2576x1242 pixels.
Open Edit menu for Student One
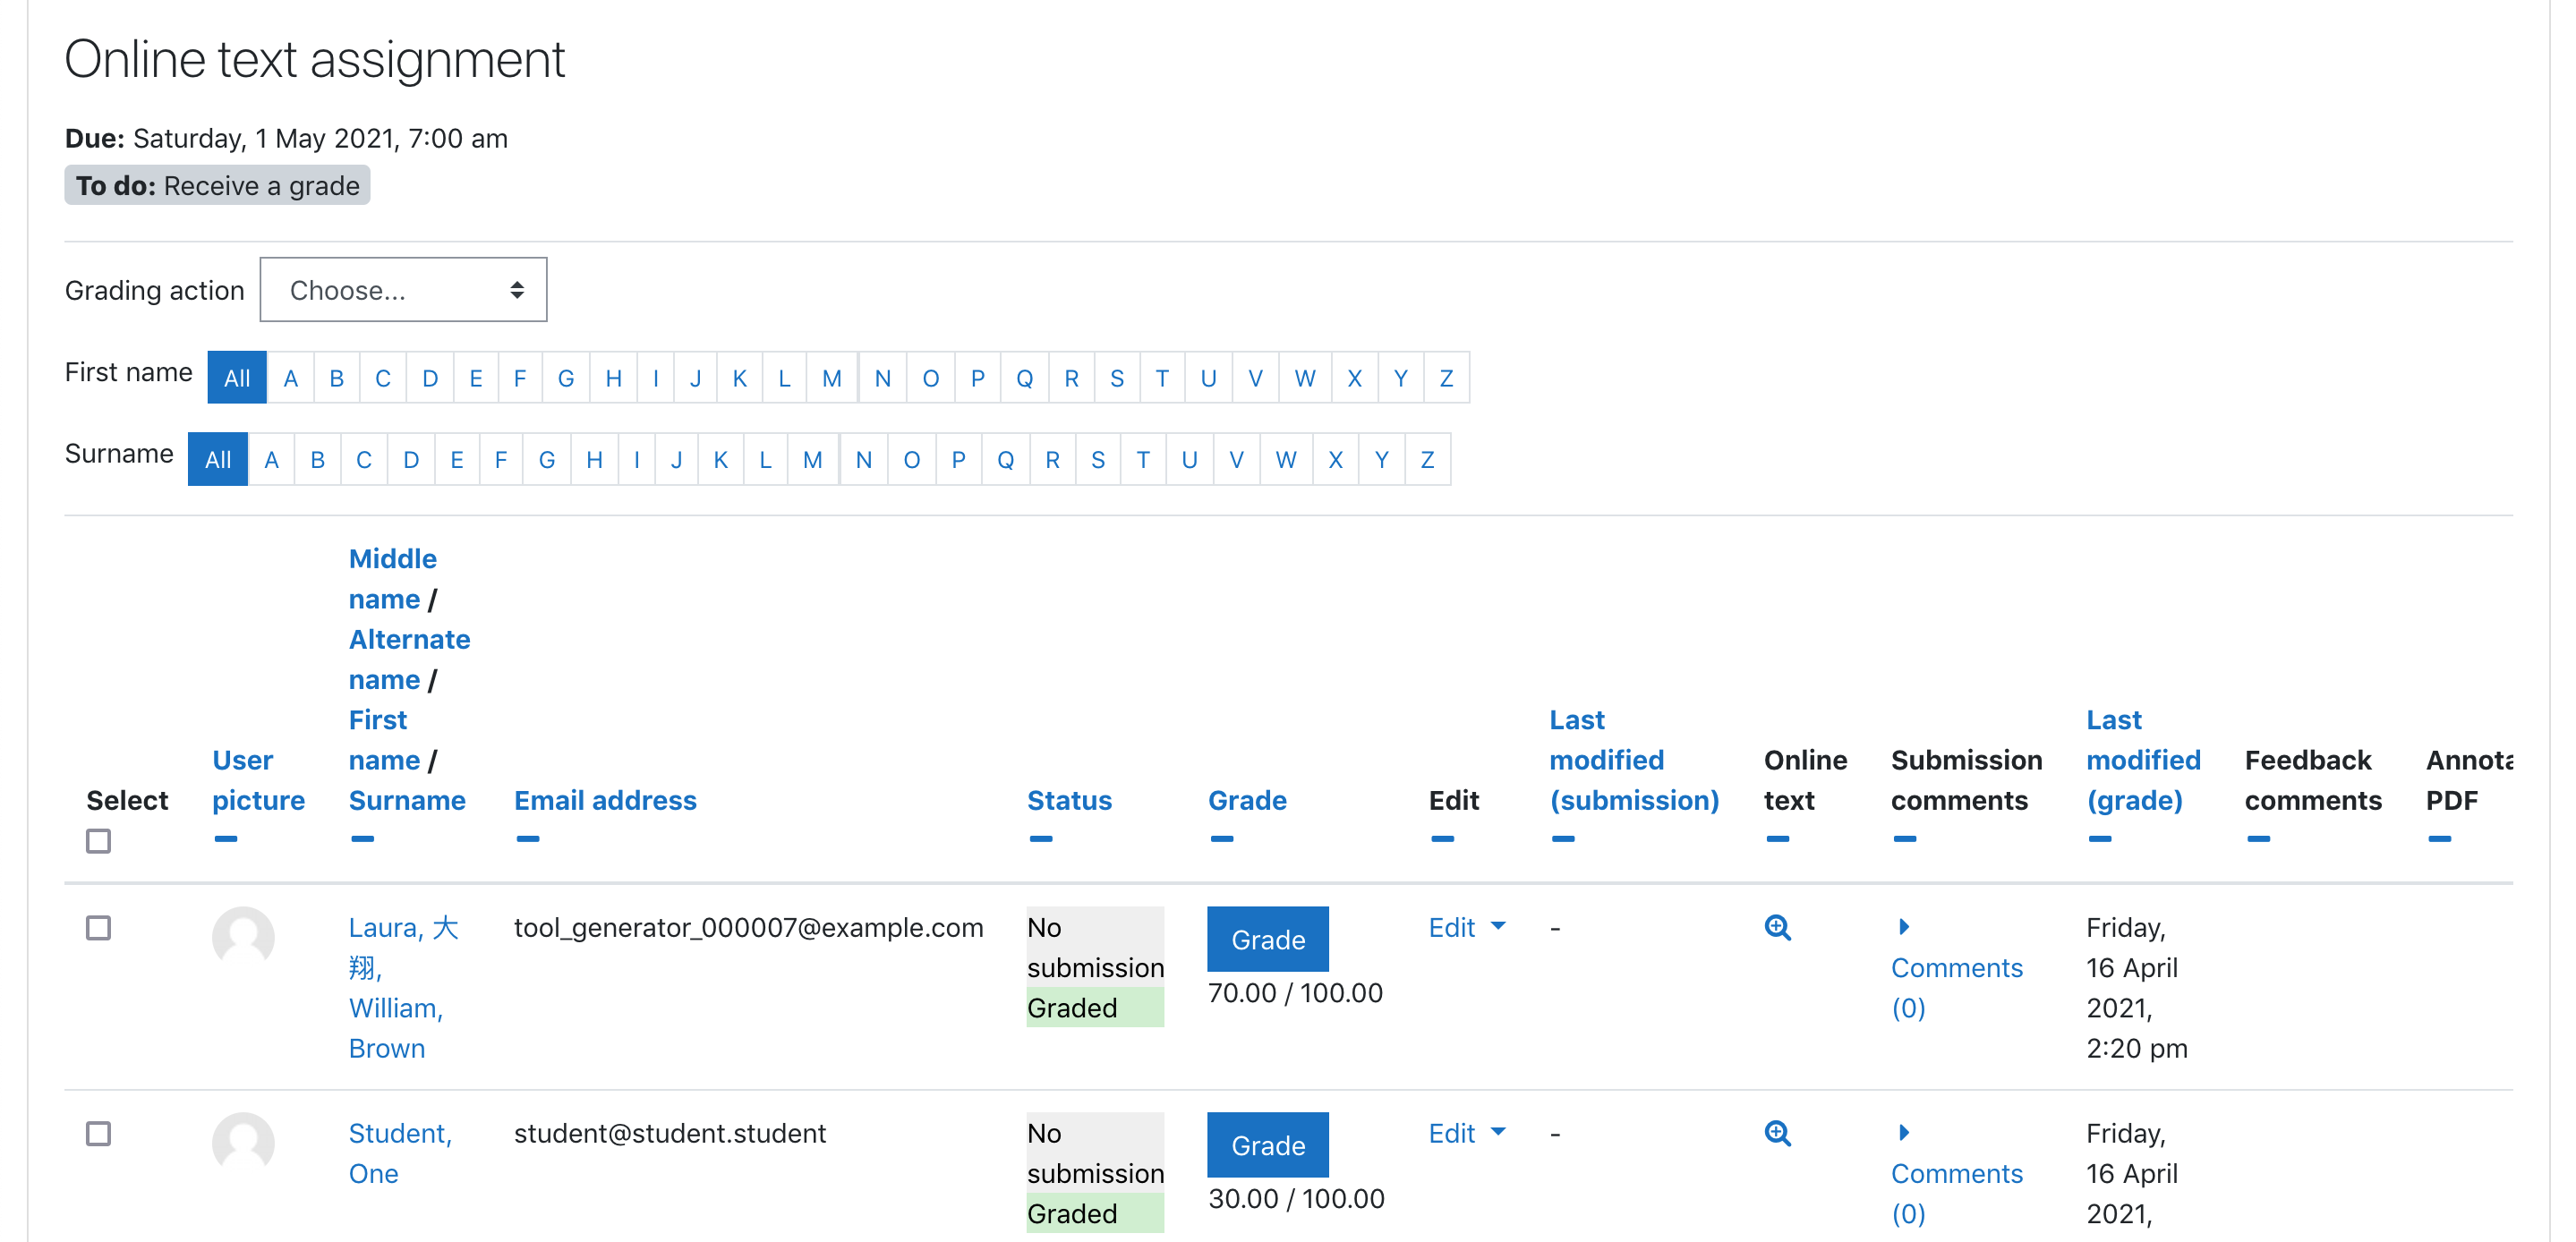coord(1466,1133)
